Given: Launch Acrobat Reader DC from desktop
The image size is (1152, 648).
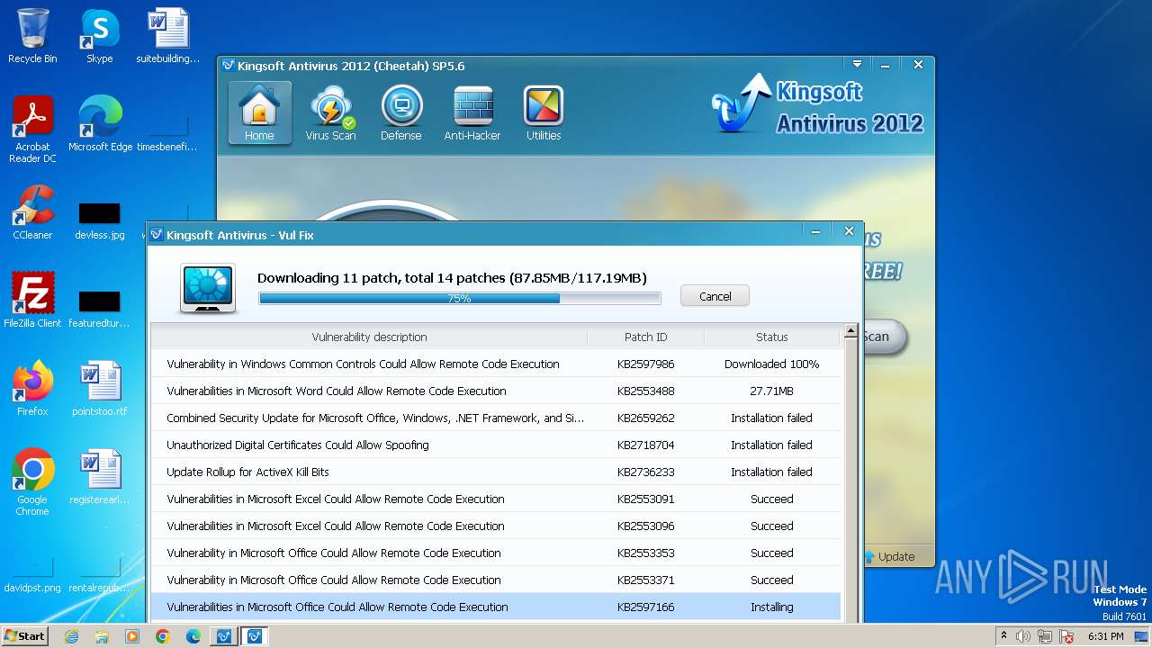Looking at the screenshot, I should click(32, 130).
